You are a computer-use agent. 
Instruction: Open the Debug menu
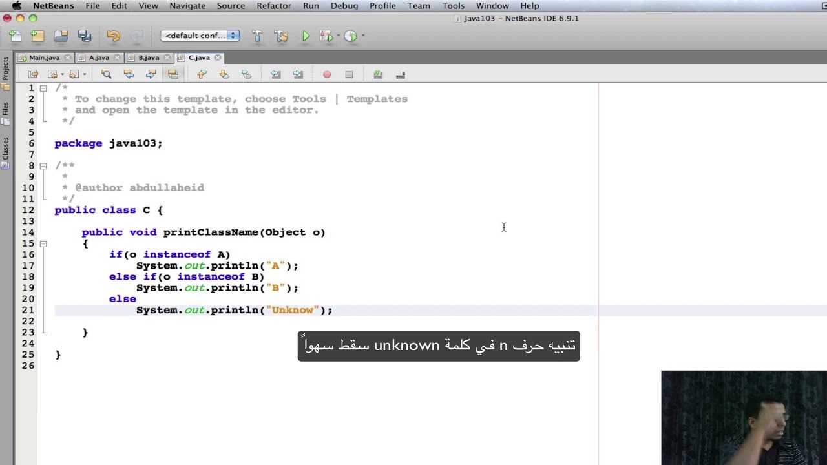tap(344, 6)
